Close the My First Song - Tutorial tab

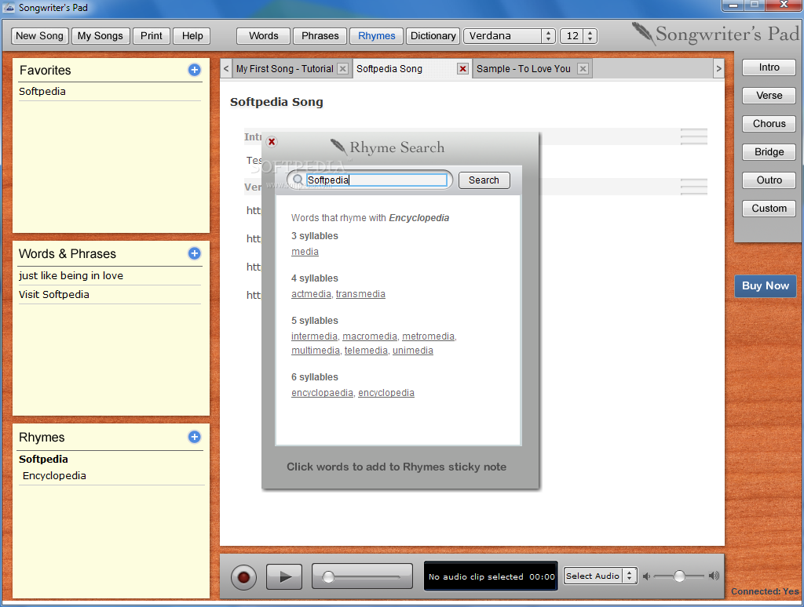pos(343,69)
